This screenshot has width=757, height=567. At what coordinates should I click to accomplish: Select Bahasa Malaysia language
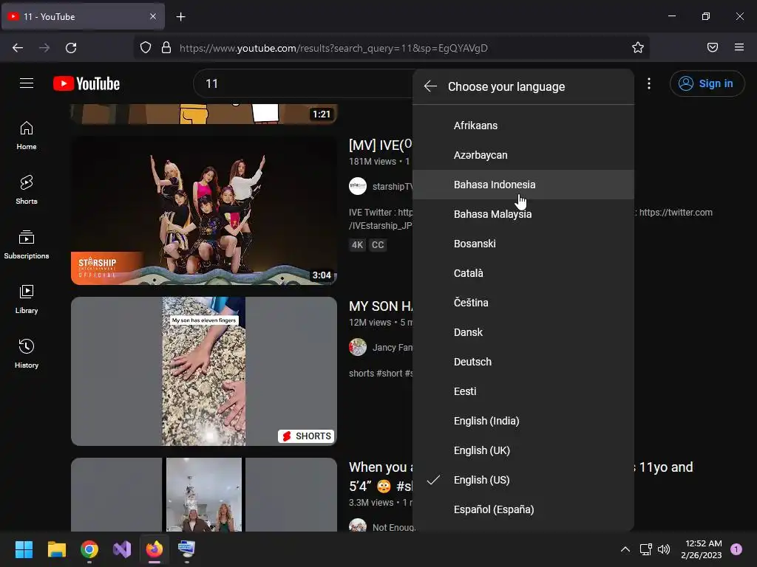pyautogui.click(x=523, y=214)
